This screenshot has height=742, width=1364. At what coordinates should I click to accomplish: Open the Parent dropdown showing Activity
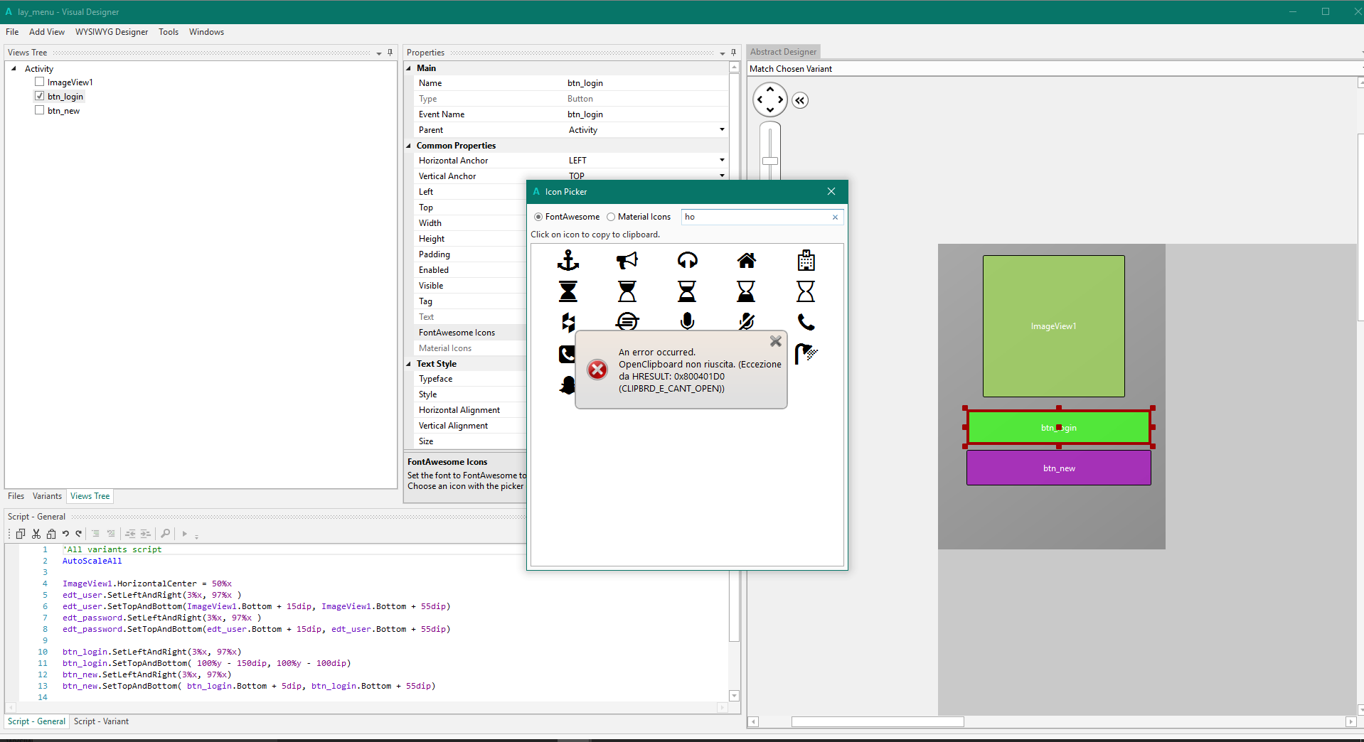(722, 130)
